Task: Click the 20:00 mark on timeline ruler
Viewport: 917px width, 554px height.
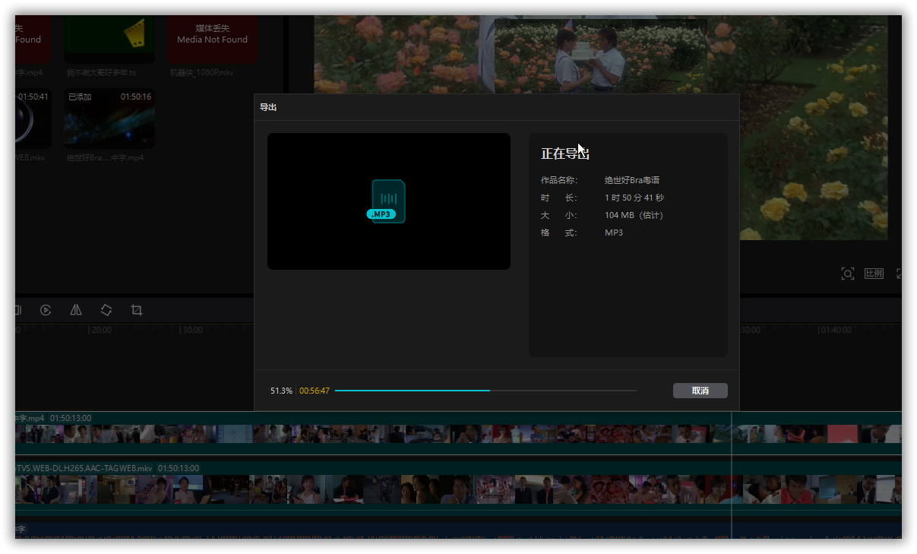Action: tap(100, 331)
